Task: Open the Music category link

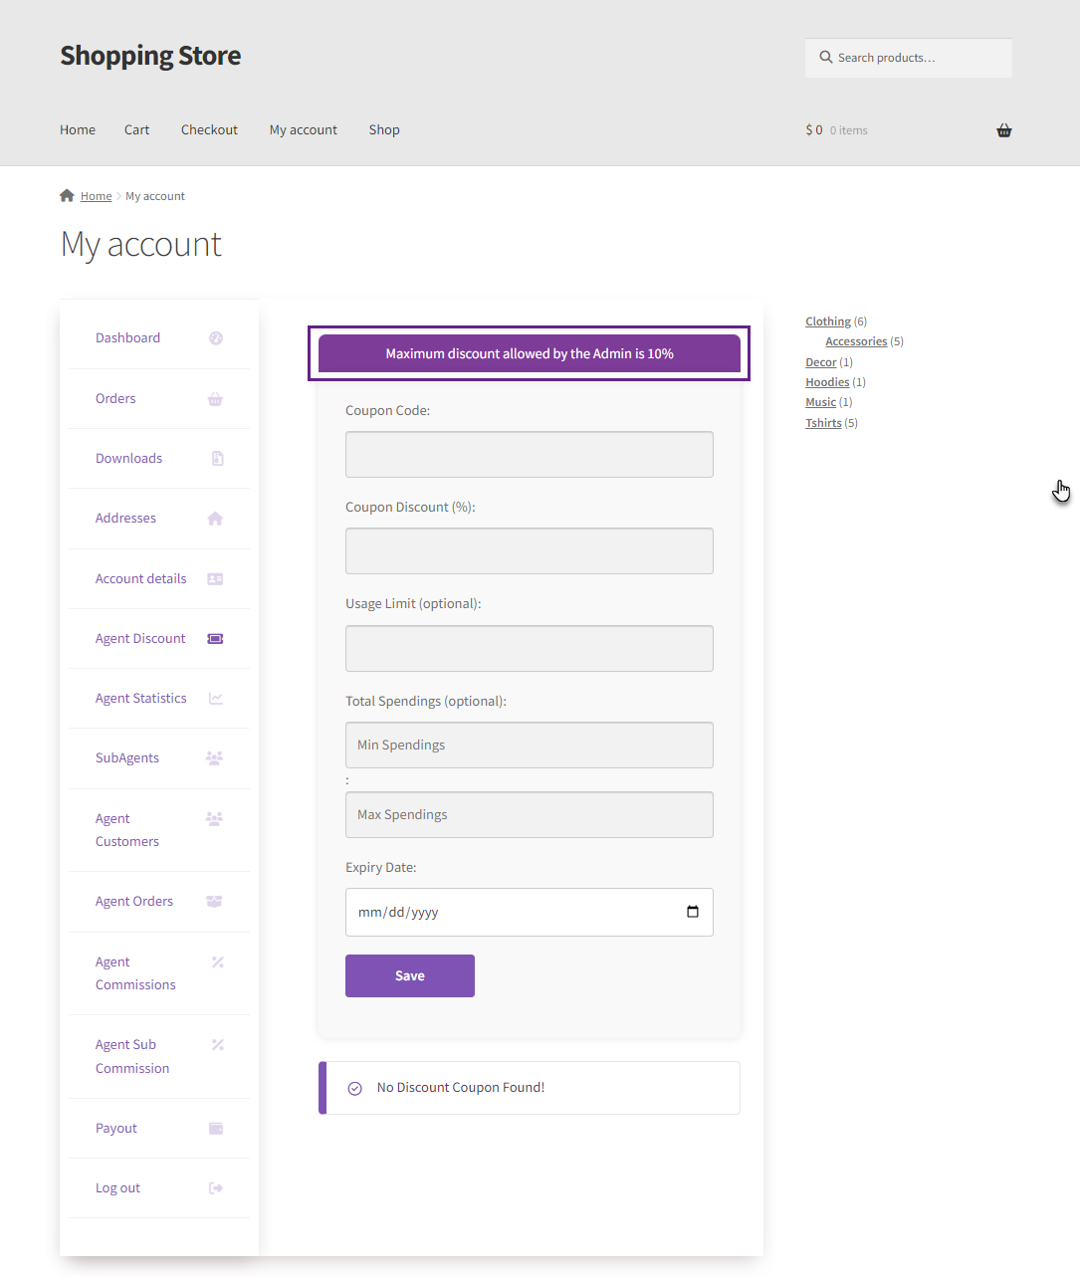Action: click(820, 402)
